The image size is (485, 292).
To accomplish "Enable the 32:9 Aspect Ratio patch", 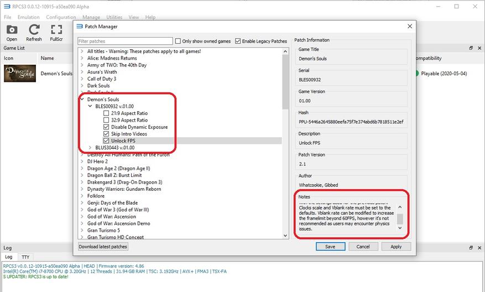I will [106, 120].
